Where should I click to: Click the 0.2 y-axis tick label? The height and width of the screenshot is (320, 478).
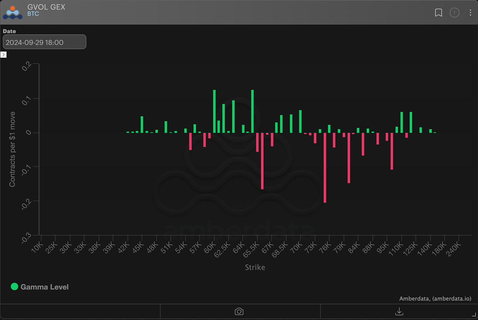pyautogui.click(x=27, y=66)
